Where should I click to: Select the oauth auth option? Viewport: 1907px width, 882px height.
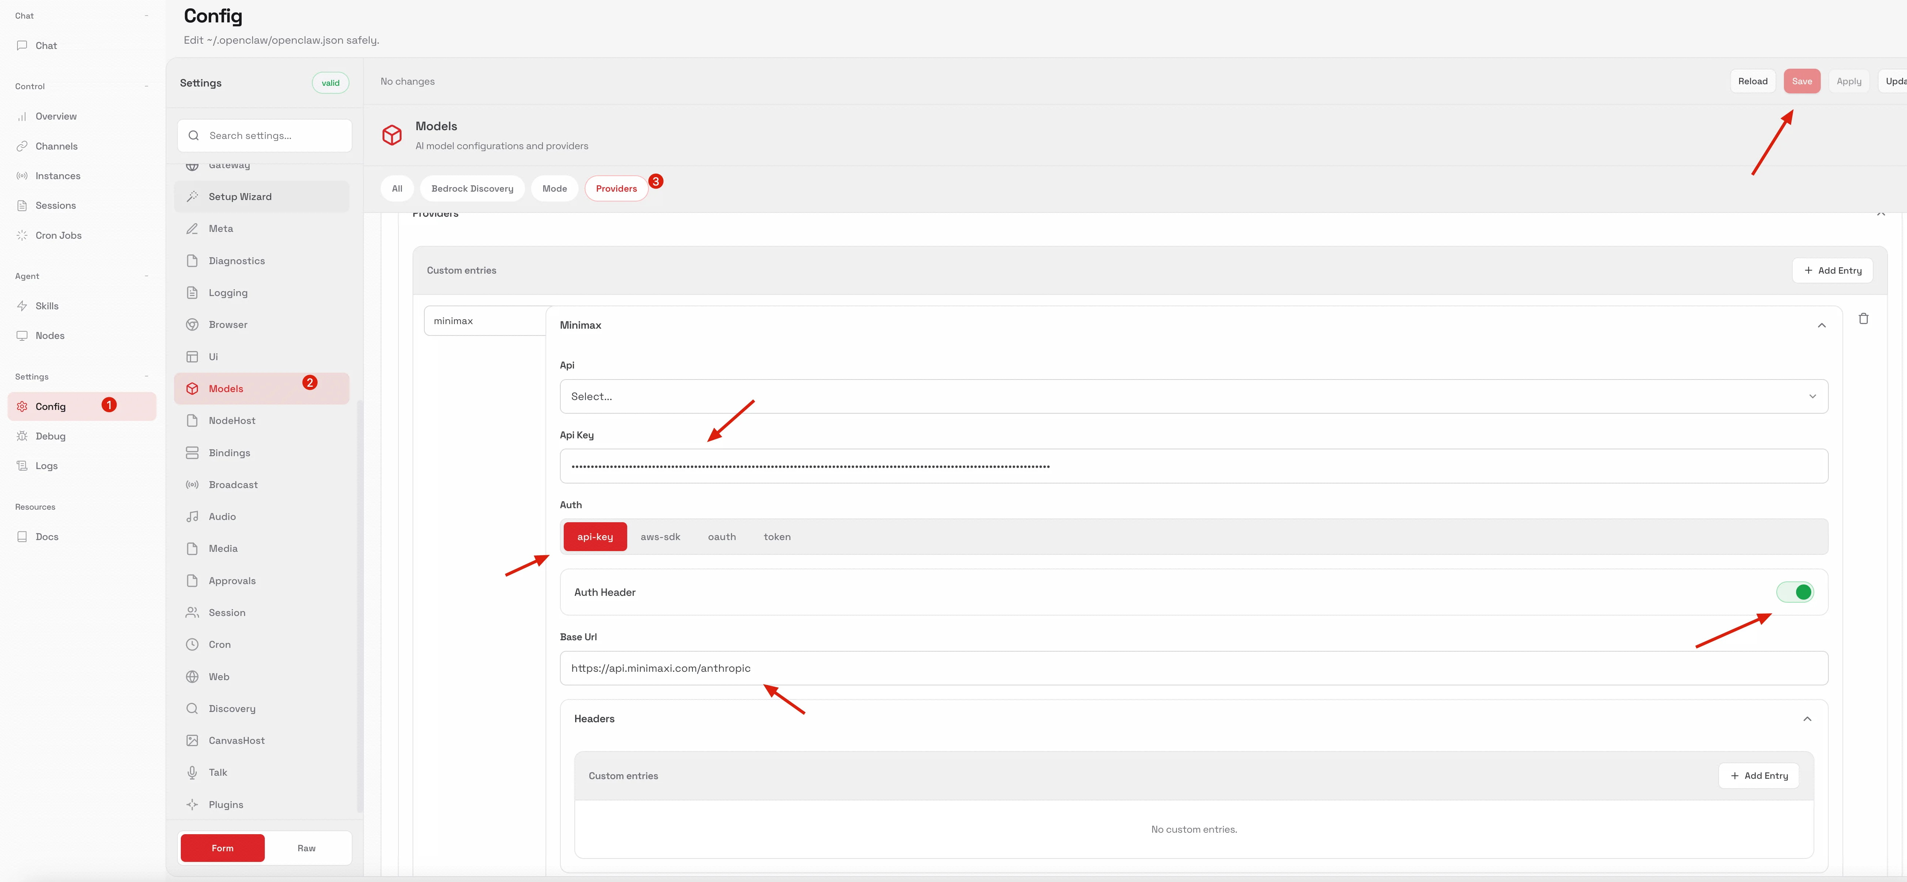[722, 537]
